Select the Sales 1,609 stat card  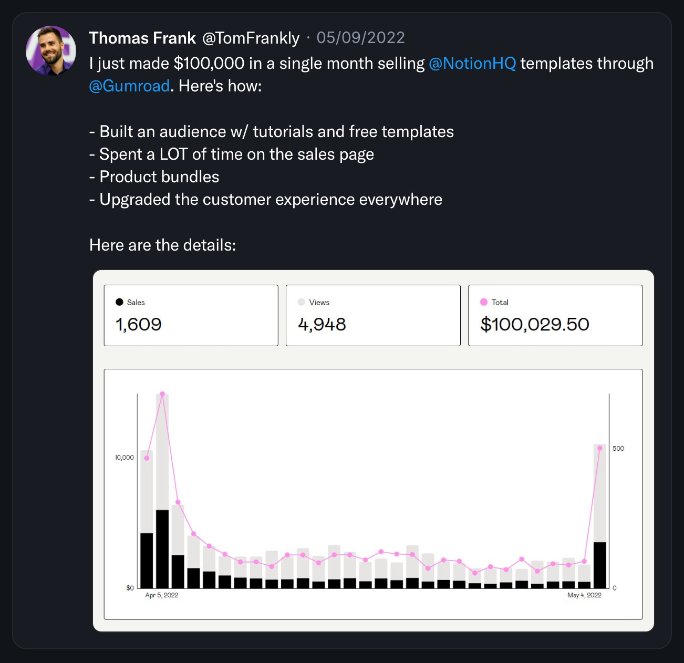pyautogui.click(x=191, y=315)
